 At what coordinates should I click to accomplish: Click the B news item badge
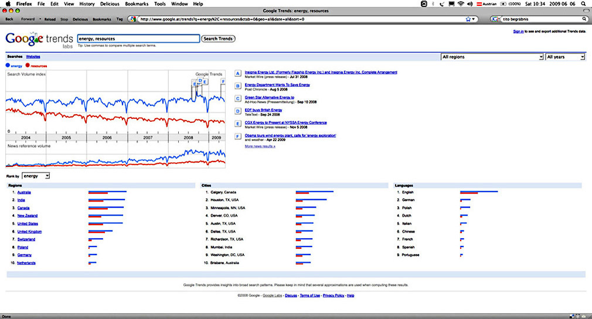238,86
